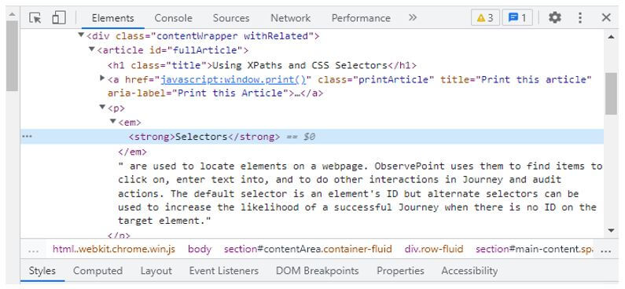This screenshot has height=289, width=625.
Task: Select body breadcrumb in the path bar
Action: click(200, 250)
